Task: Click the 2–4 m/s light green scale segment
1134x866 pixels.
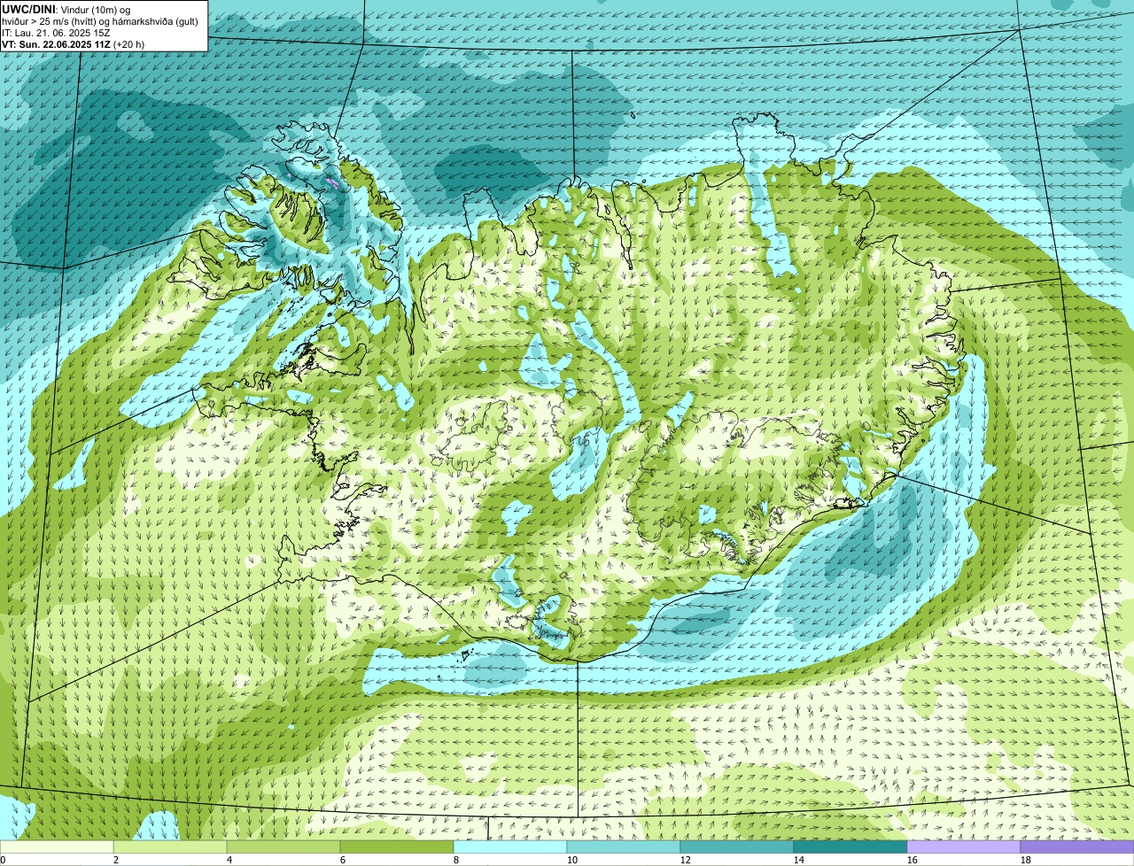Action: click(170, 847)
